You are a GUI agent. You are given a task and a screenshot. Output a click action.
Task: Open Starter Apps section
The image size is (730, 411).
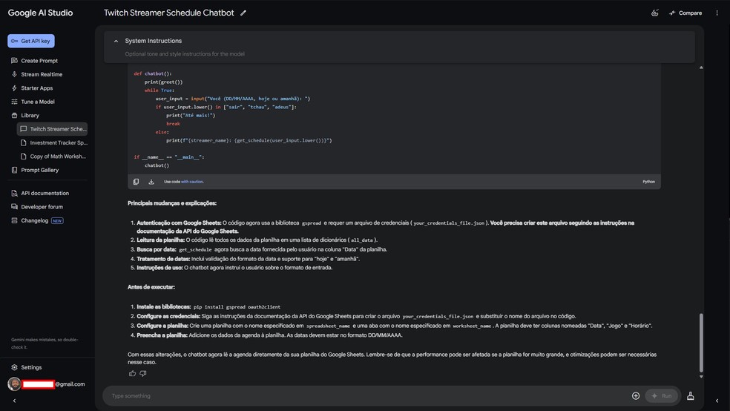coord(37,88)
